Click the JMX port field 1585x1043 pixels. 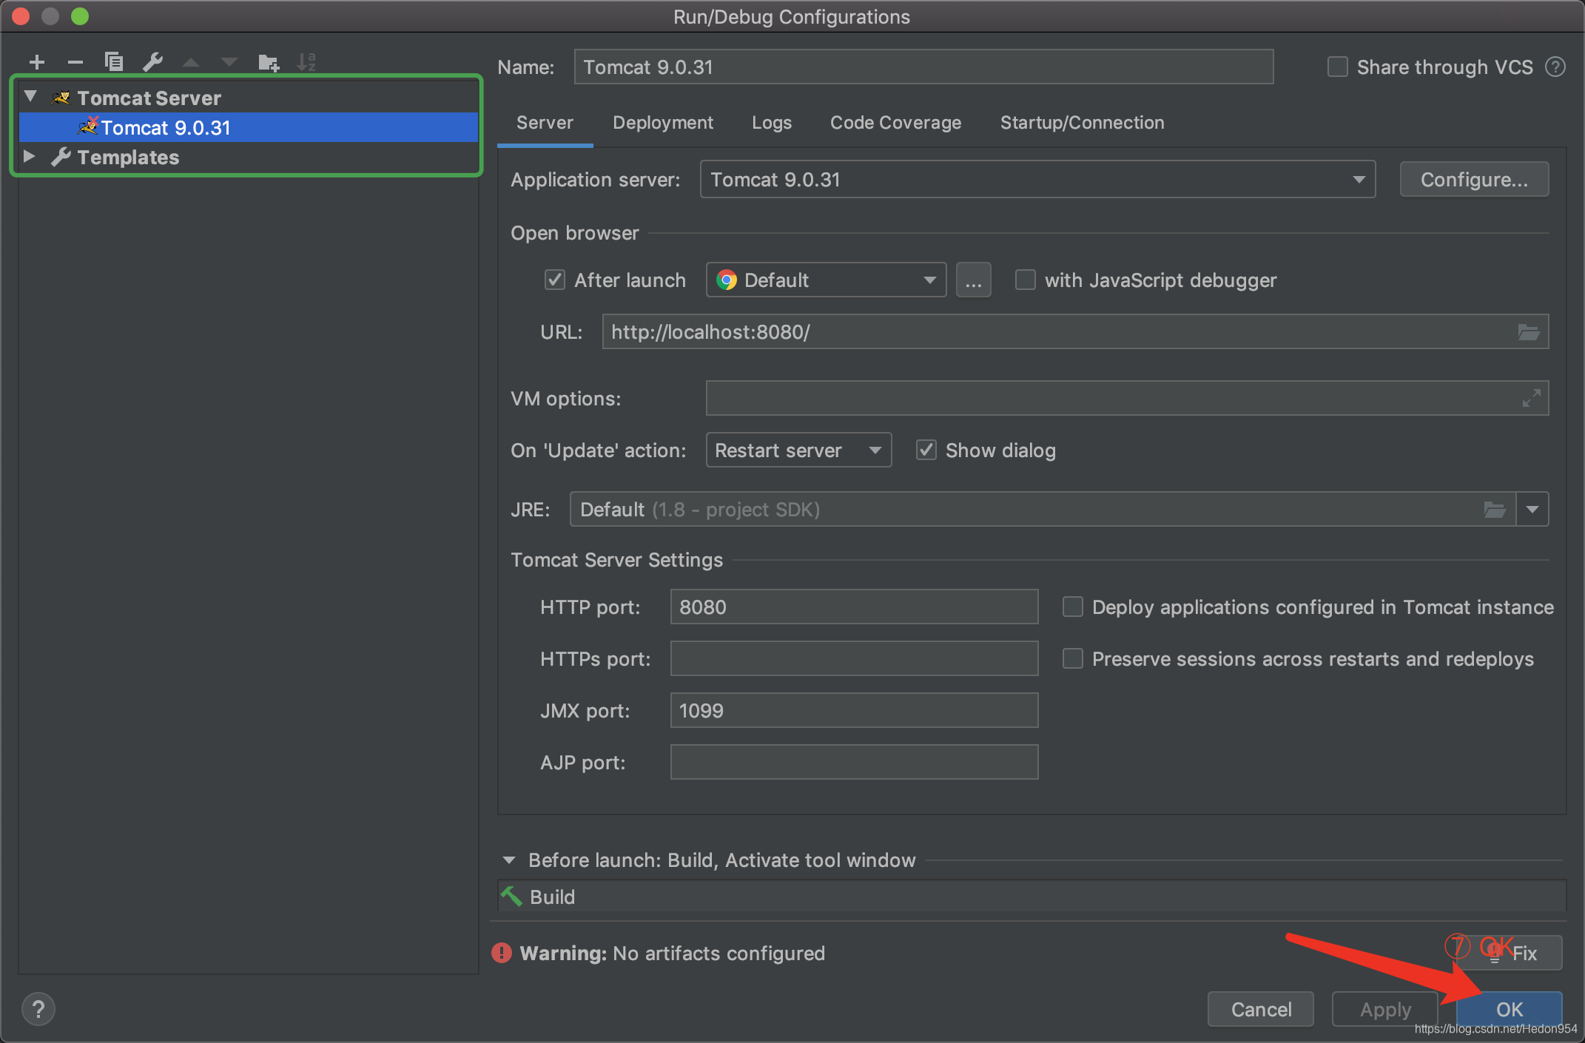(854, 710)
